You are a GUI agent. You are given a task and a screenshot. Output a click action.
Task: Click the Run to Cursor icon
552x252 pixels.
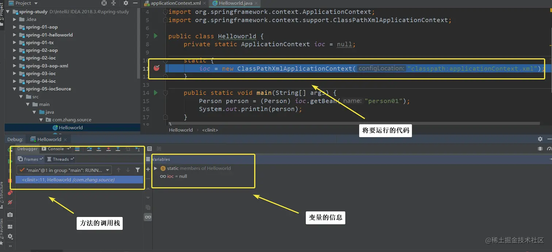pos(138,149)
